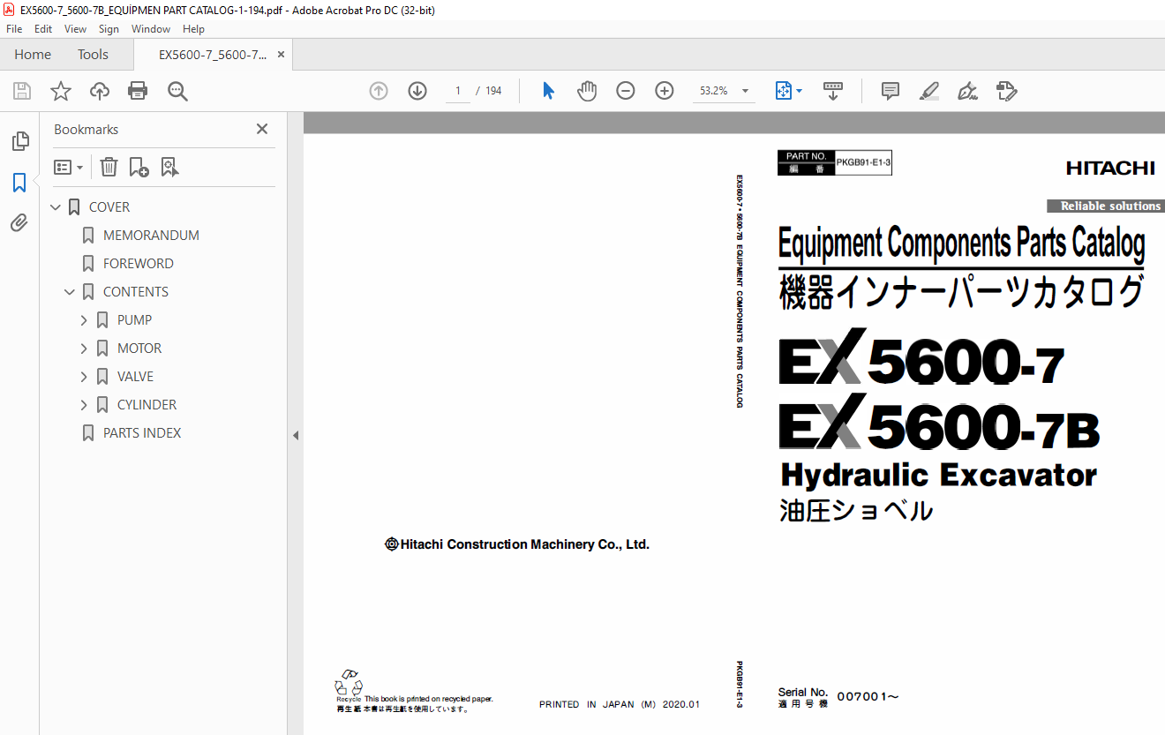Open the Sign menu
Screen dimensions: 1165x735
[109, 29]
